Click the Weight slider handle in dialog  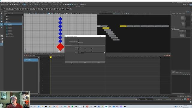(104, 53)
